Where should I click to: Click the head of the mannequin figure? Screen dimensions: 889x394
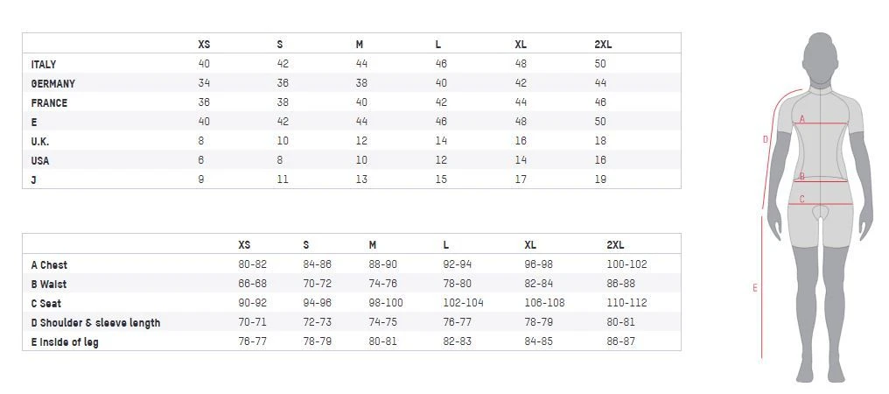click(x=820, y=53)
